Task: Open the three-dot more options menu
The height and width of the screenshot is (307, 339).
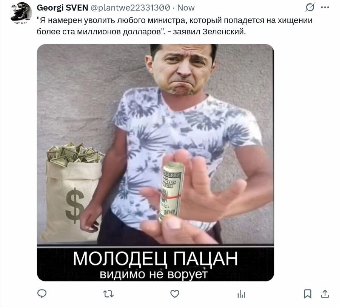Action: [x=325, y=8]
